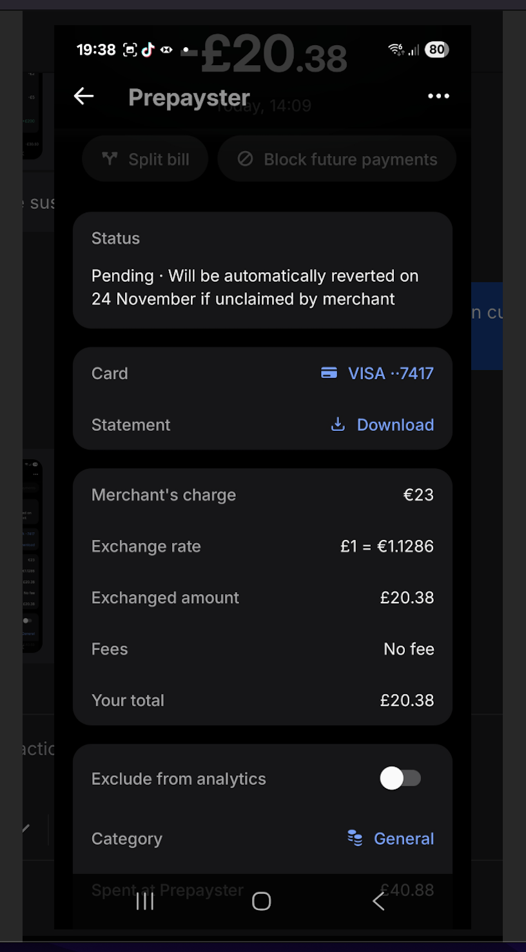Tap the Split bill button
526x952 pixels.
click(146, 159)
